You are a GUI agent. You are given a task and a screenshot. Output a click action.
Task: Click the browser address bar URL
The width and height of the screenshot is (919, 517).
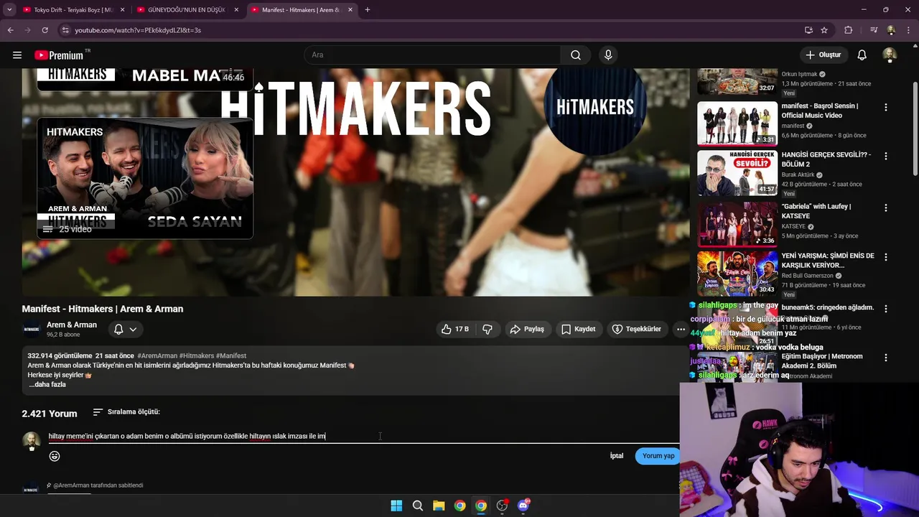tap(138, 30)
